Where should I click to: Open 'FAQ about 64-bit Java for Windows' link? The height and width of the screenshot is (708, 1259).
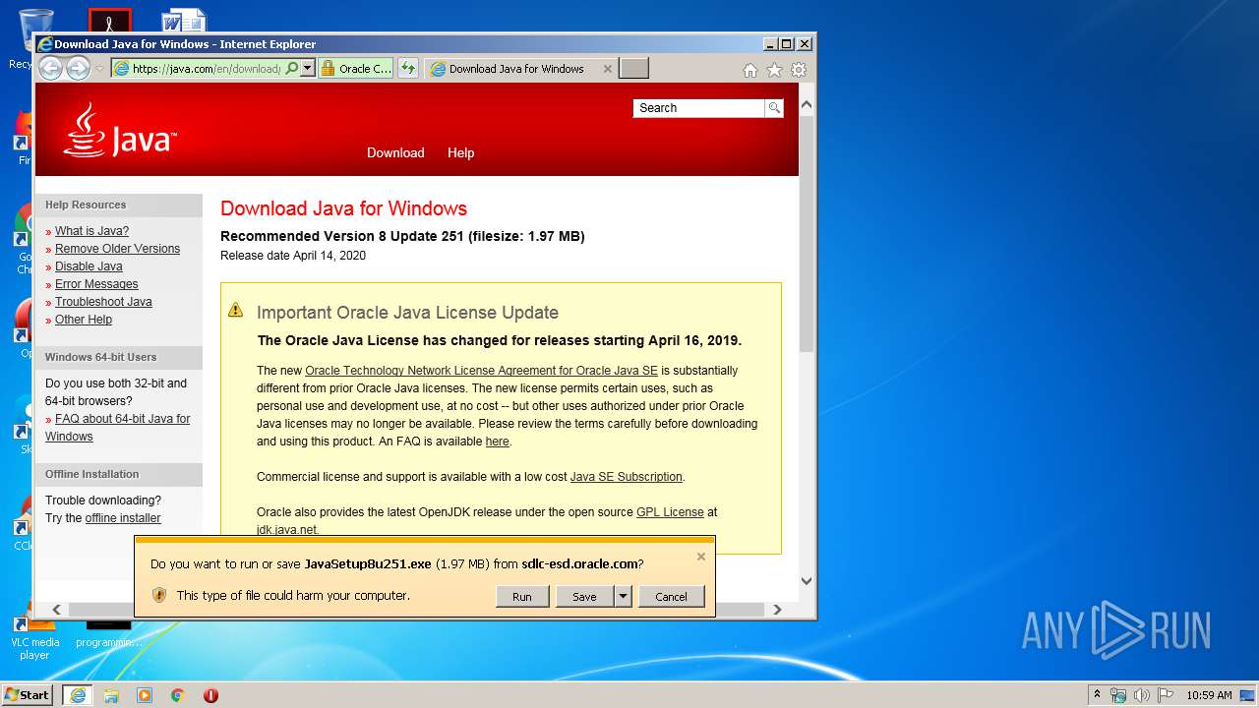click(x=118, y=428)
